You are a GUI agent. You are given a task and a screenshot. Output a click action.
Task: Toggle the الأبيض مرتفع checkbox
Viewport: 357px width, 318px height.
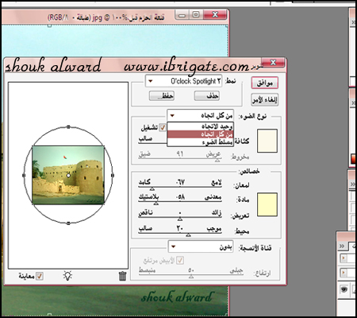coord(180,261)
